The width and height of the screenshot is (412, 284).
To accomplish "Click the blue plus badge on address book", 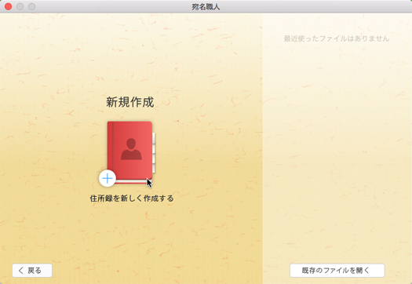I will pos(108,179).
